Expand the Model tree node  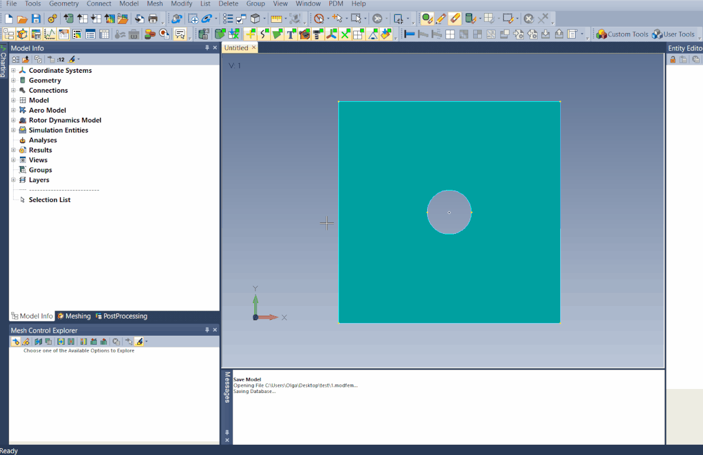(x=14, y=100)
